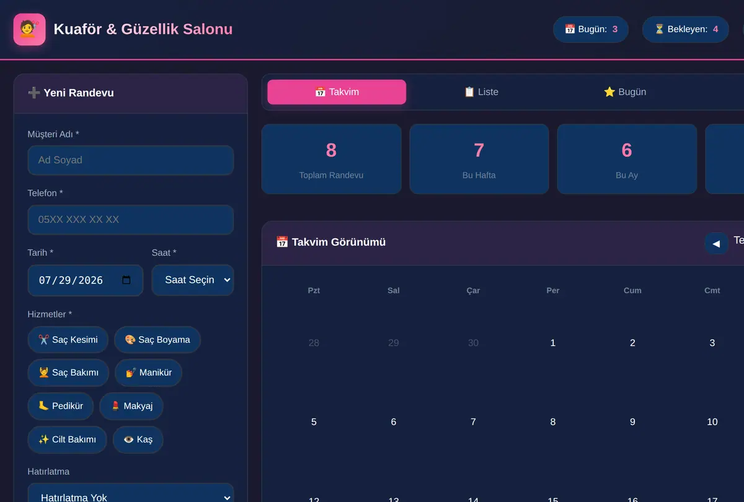
Task: Toggle the Pedikür service chip
Action: click(60, 406)
